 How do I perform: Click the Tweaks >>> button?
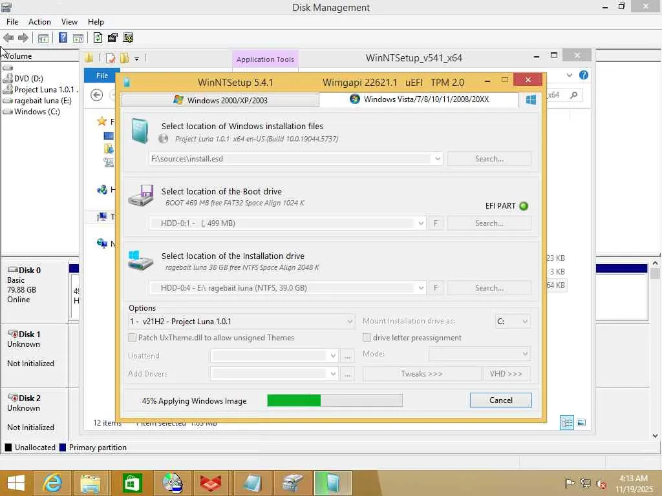(422, 374)
